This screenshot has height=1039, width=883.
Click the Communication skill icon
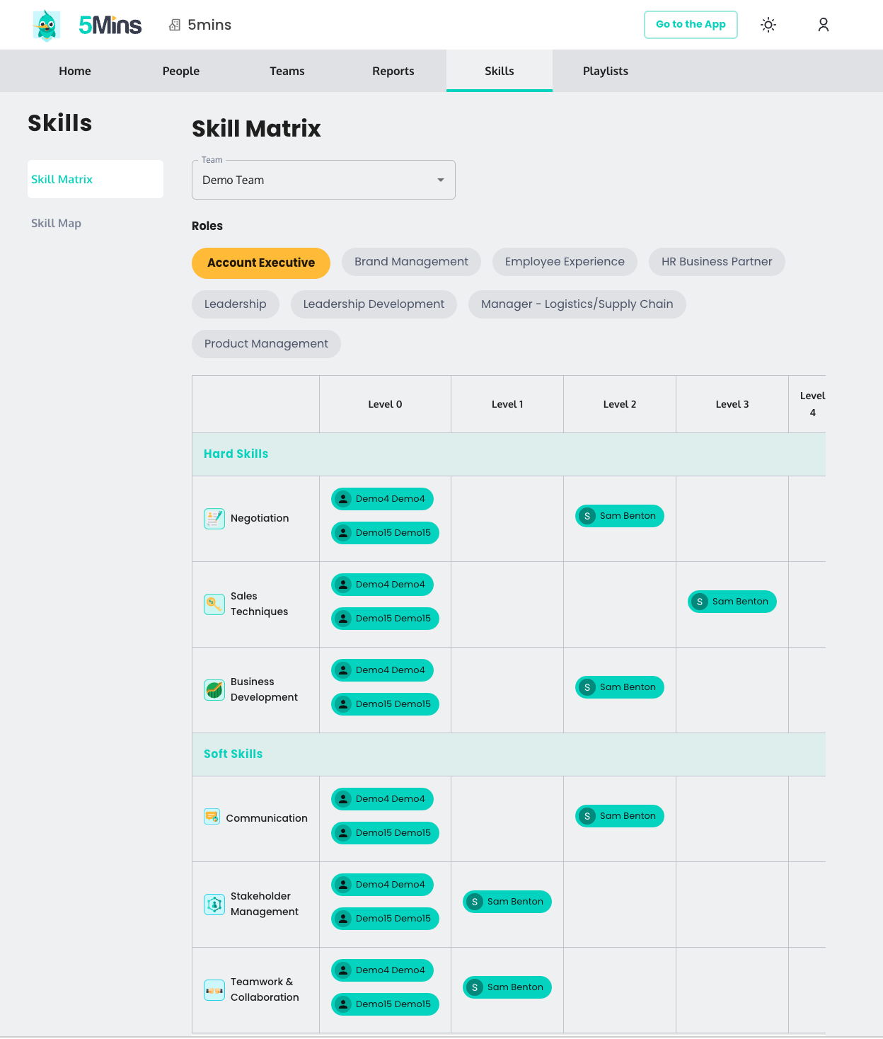click(212, 817)
